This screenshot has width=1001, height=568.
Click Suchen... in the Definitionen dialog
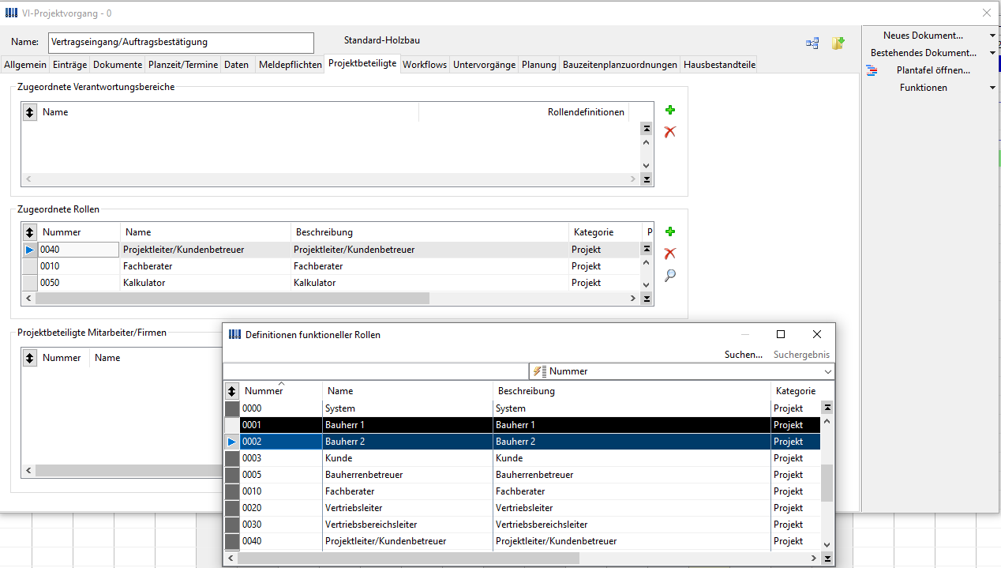[x=744, y=355]
